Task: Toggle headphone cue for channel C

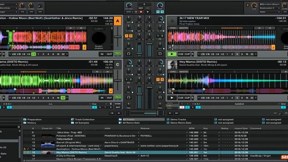Action: [129, 97]
